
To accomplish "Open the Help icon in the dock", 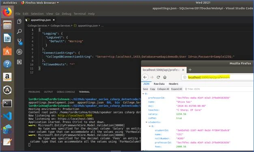I will tap(7, 64).
